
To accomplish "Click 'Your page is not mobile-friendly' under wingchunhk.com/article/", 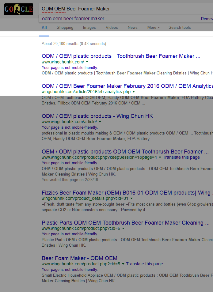I will coord(70,127).
